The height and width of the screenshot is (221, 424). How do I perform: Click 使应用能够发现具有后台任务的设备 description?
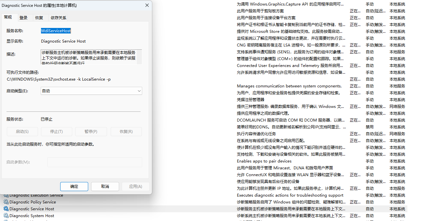point(268,182)
